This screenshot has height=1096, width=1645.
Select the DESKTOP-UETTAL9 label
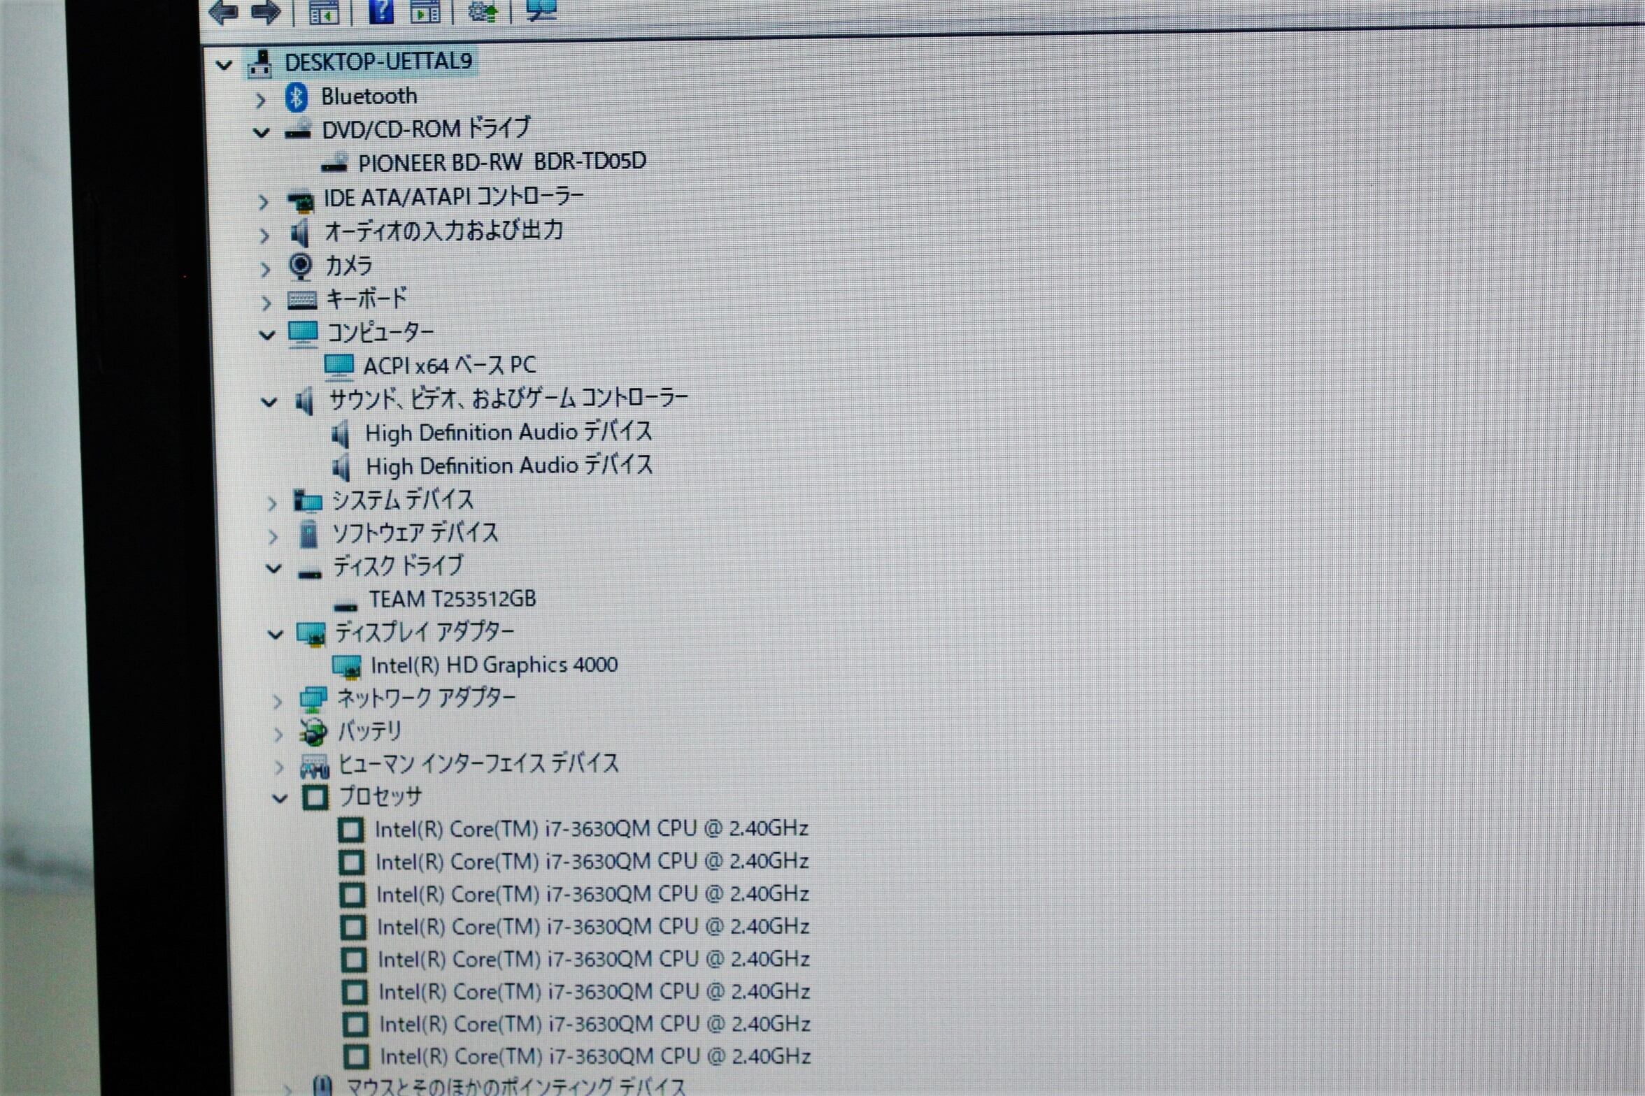[x=378, y=62]
